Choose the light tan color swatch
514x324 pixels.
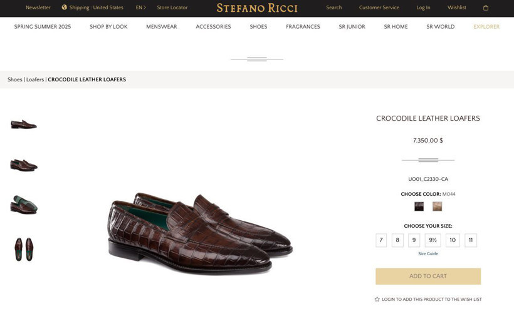pyautogui.click(x=437, y=206)
